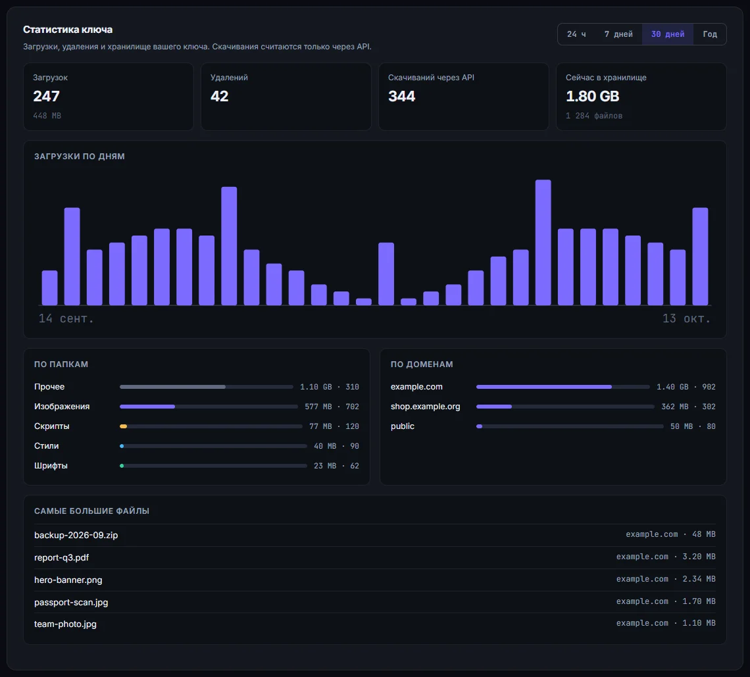Click the green Шрифты folder dot

(122, 466)
